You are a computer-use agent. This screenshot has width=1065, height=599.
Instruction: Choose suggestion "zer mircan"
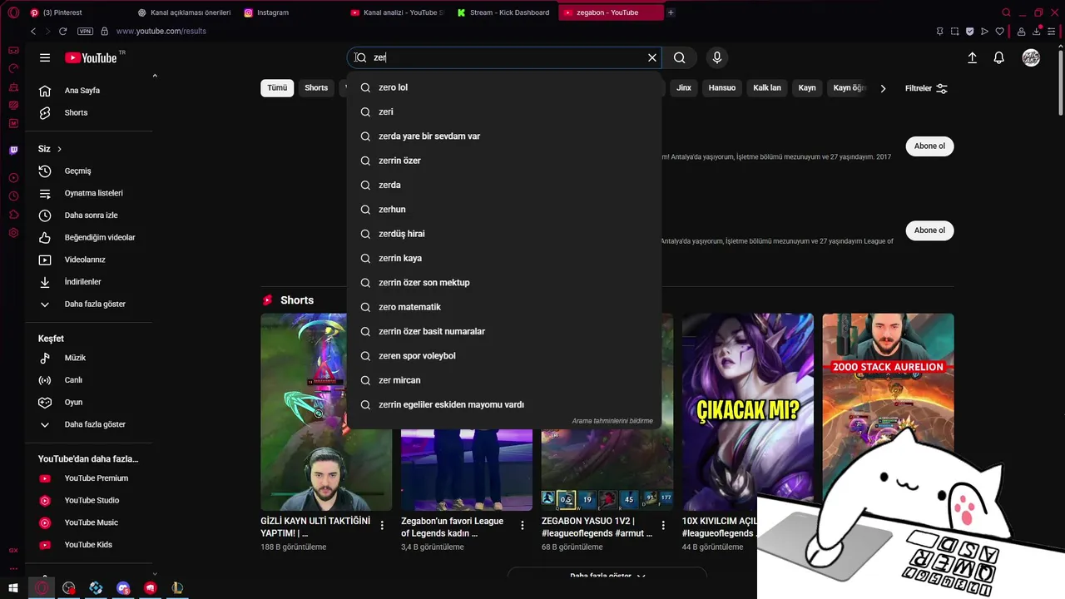tap(504, 380)
